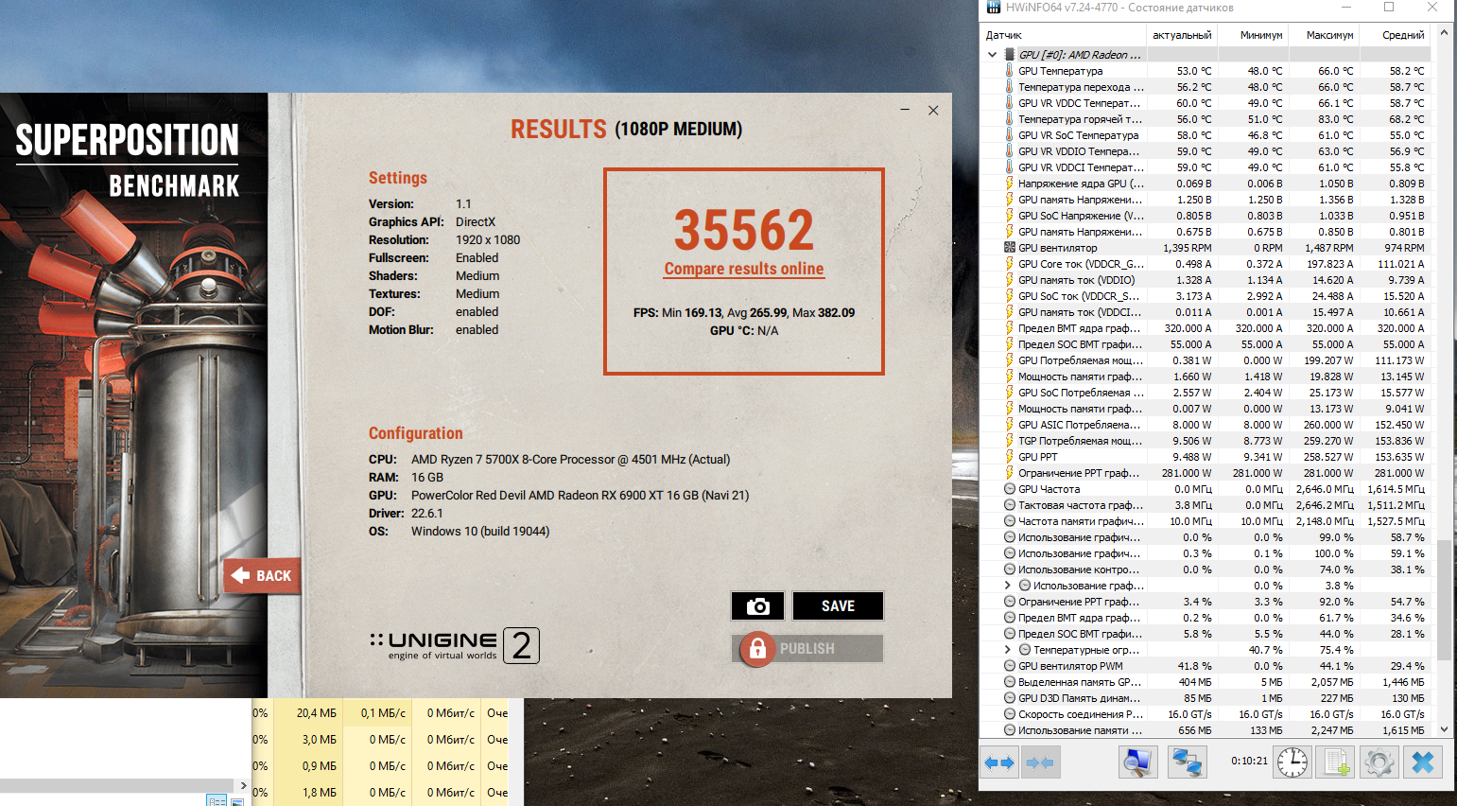The width and height of the screenshot is (1457, 806).
Task: Click the circle icon of GPU Частота row
Action: click(x=1009, y=489)
